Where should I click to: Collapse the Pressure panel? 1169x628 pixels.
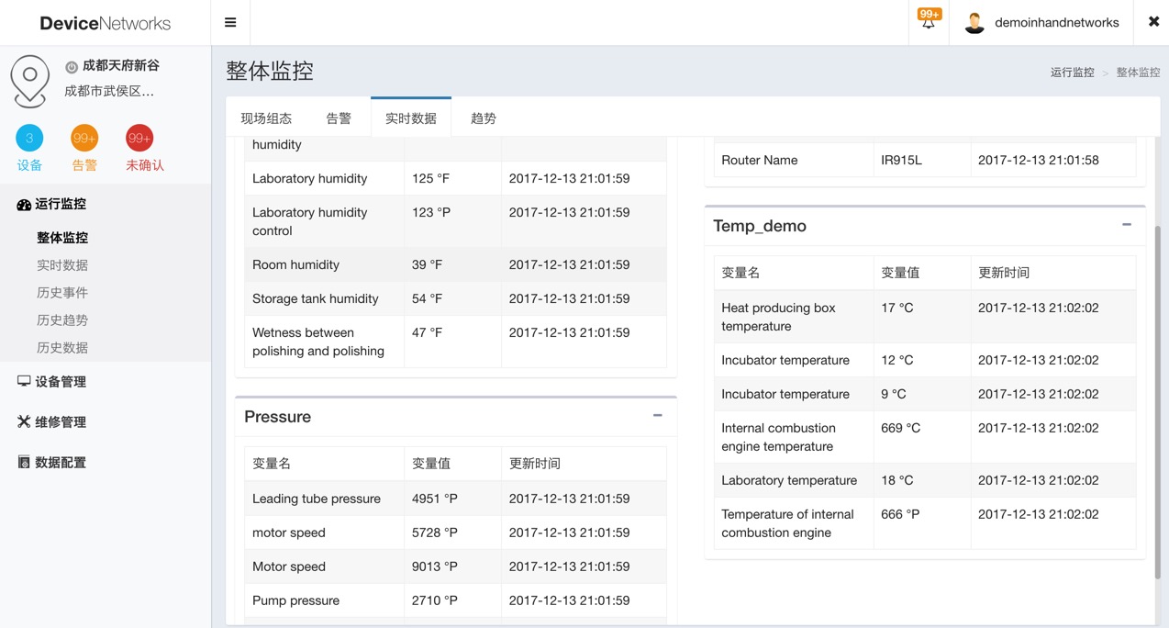tap(658, 416)
